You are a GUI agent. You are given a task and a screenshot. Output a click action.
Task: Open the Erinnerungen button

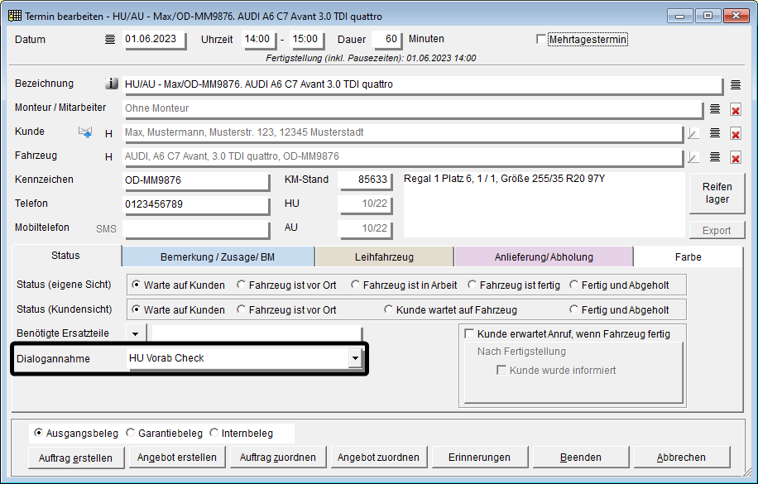(480, 457)
